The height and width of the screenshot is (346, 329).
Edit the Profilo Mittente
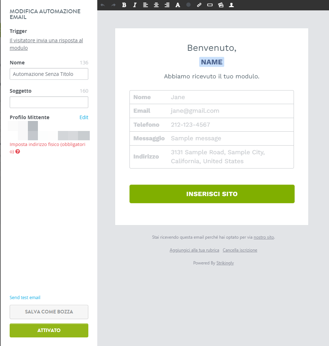[x=84, y=117]
